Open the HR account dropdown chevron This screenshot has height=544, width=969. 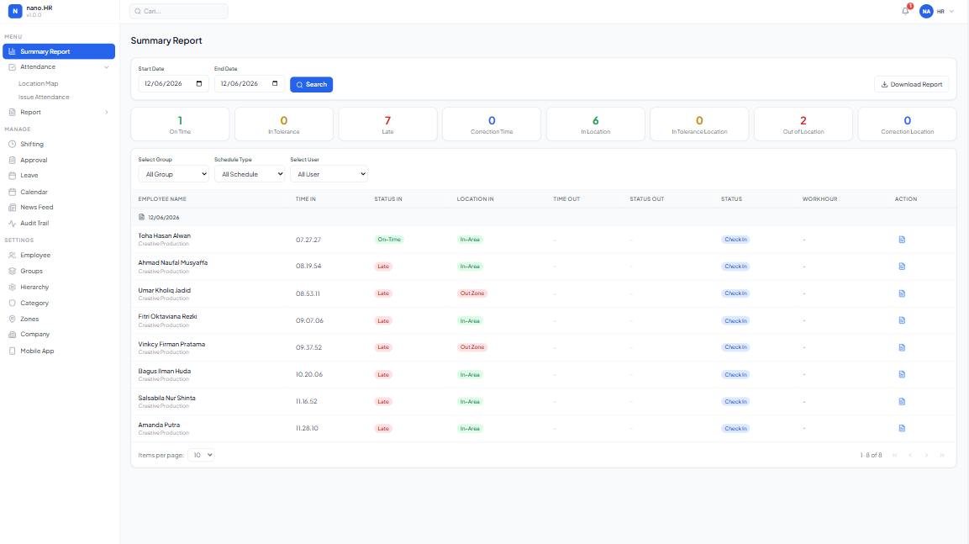pos(951,11)
